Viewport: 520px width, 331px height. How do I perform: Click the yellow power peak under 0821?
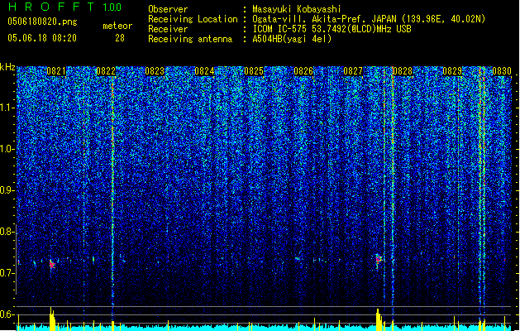click(x=52, y=319)
